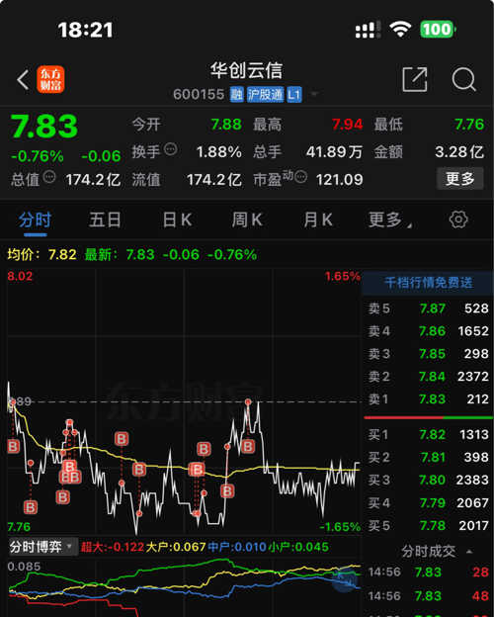Expand stock title dropdown arrow
The height and width of the screenshot is (617, 494).
pyautogui.click(x=314, y=94)
